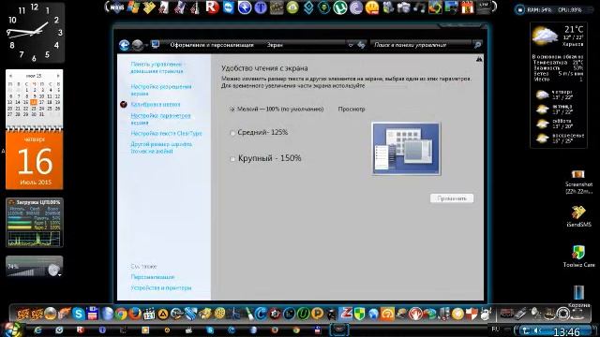This screenshot has height=337, width=600.
Task: Open Калибровка цветов link
Action: (156, 104)
